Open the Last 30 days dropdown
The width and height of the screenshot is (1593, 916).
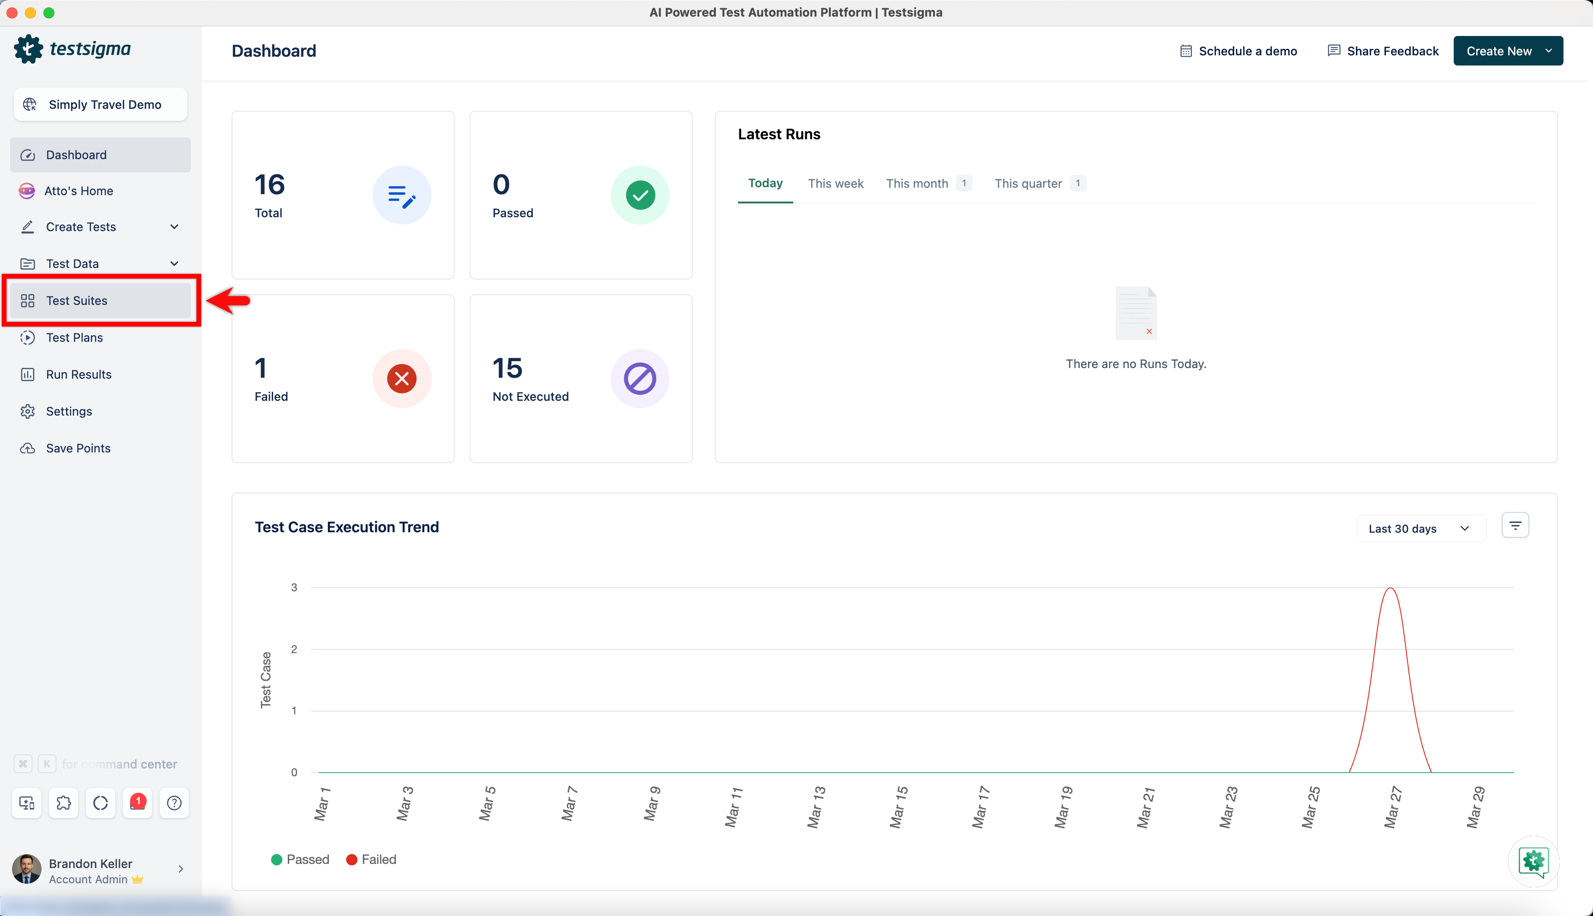click(x=1420, y=529)
